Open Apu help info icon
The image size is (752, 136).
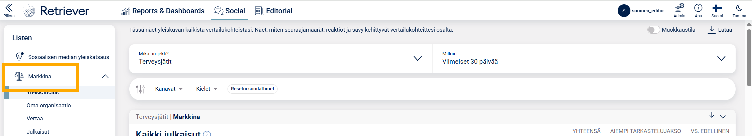pyautogui.click(x=698, y=8)
